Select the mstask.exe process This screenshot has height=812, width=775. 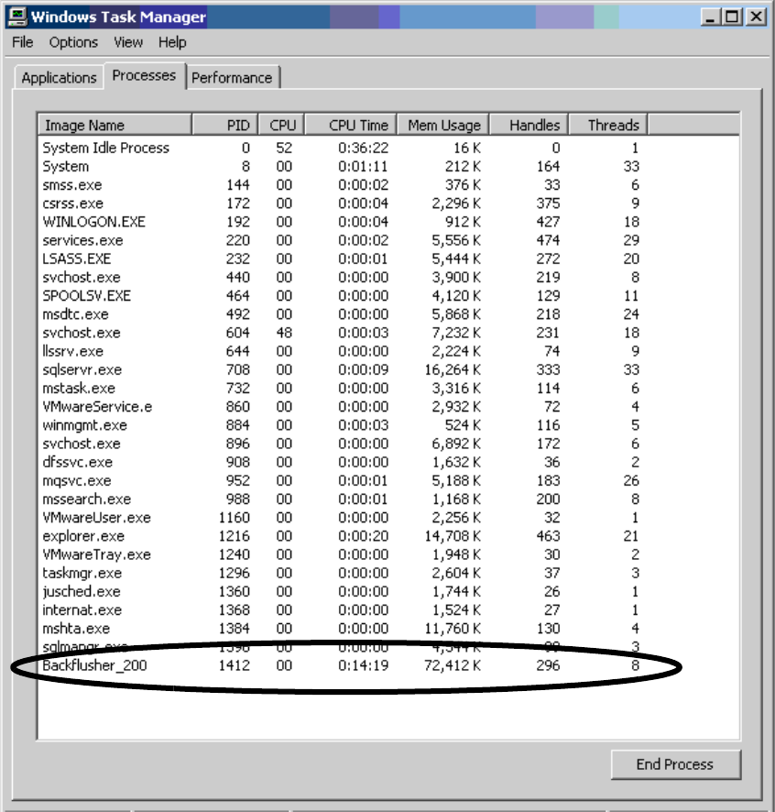click(x=342, y=389)
